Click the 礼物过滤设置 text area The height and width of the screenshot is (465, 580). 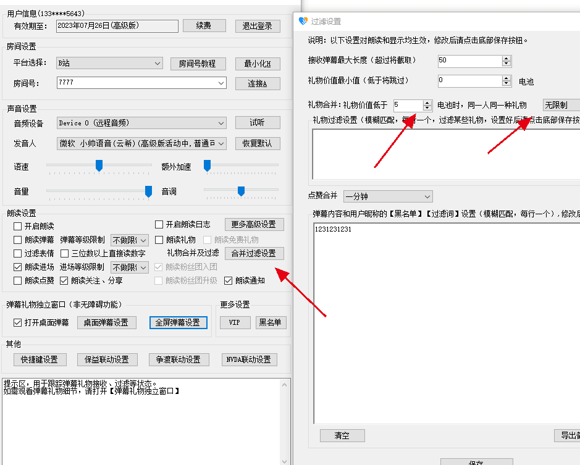[x=446, y=154]
